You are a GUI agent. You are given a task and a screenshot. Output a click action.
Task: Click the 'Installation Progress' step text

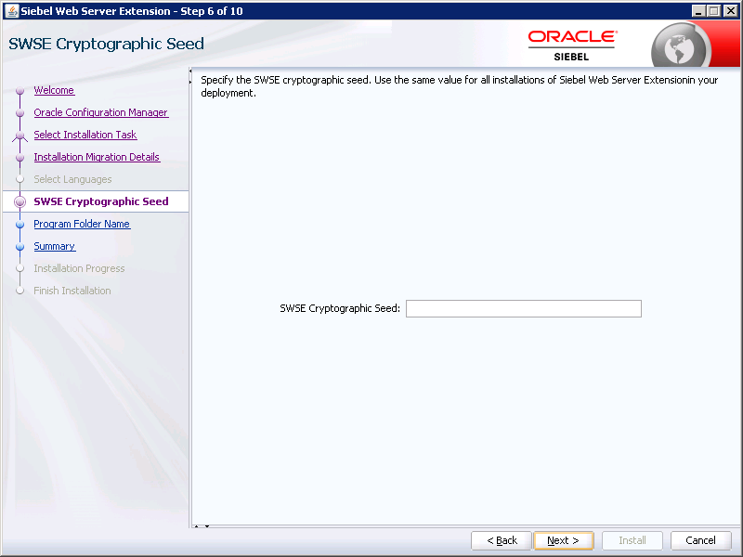79,268
